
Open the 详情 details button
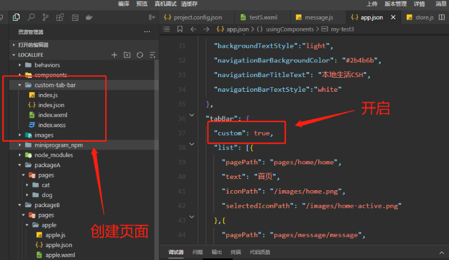[419, 4]
